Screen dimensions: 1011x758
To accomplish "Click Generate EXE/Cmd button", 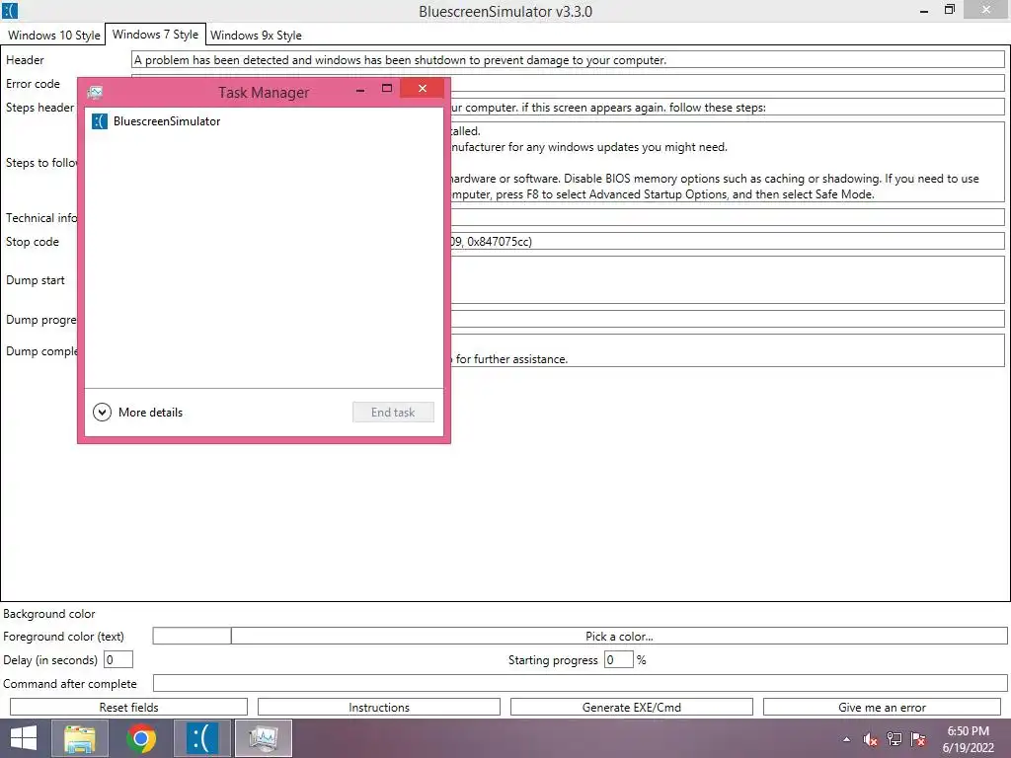I will click(x=632, y=707).
